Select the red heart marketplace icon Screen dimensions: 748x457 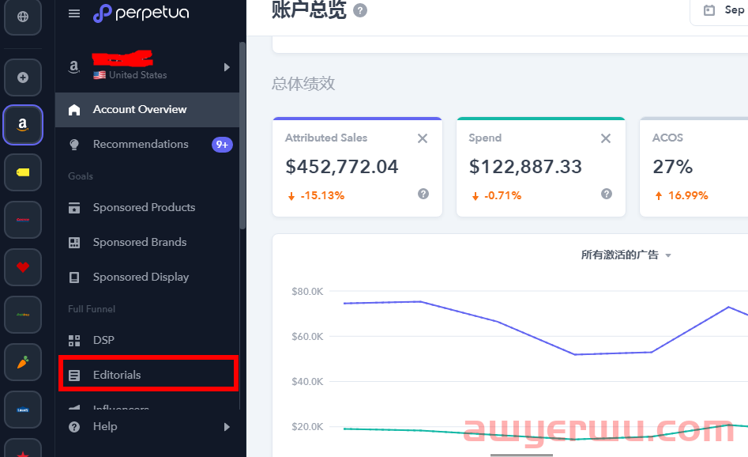(22, 267)
